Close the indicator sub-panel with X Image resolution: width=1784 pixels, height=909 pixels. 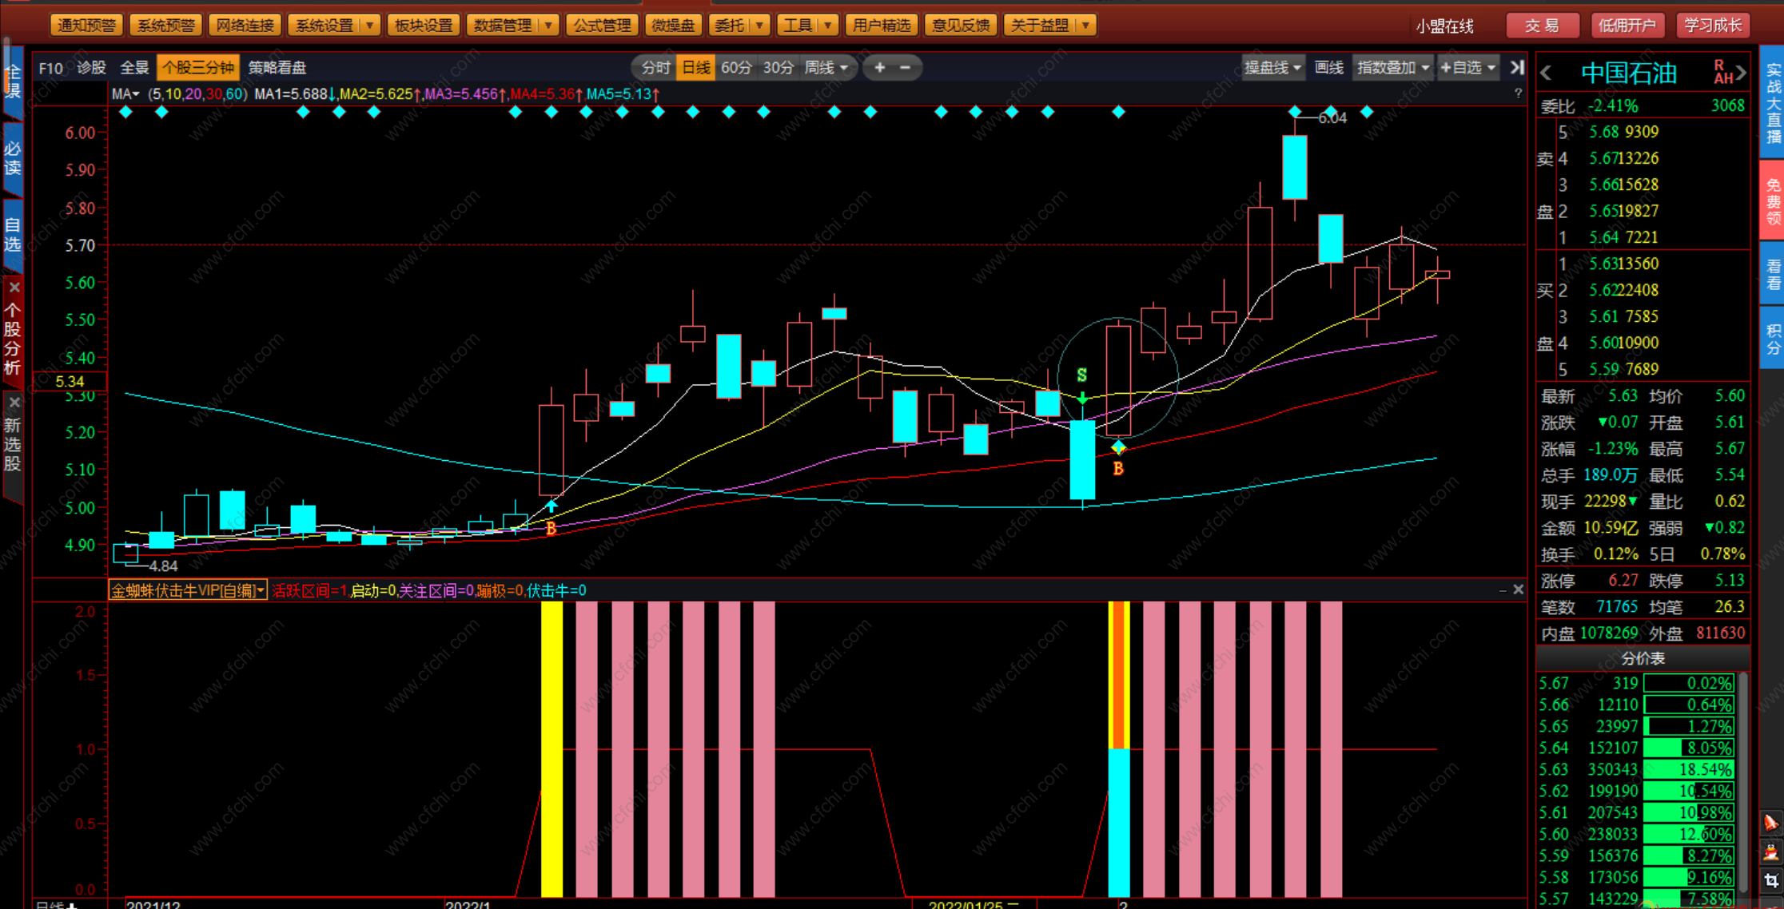[1518, 589]
